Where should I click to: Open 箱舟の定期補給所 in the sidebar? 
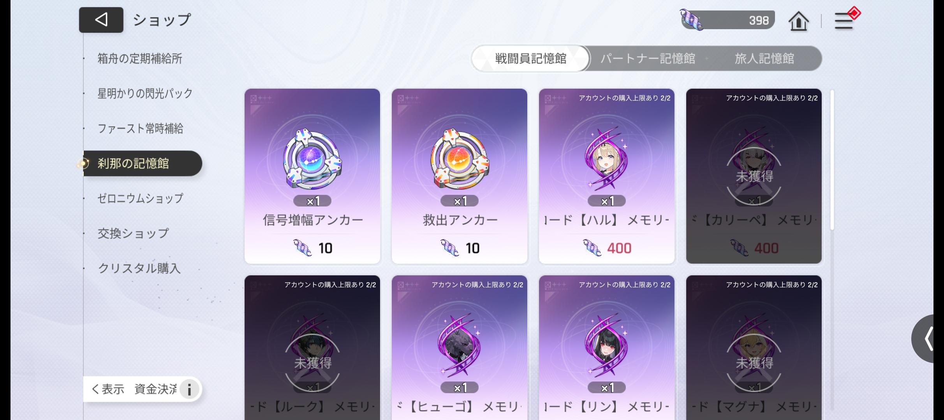pyautogui.click(x=140, y=59)
